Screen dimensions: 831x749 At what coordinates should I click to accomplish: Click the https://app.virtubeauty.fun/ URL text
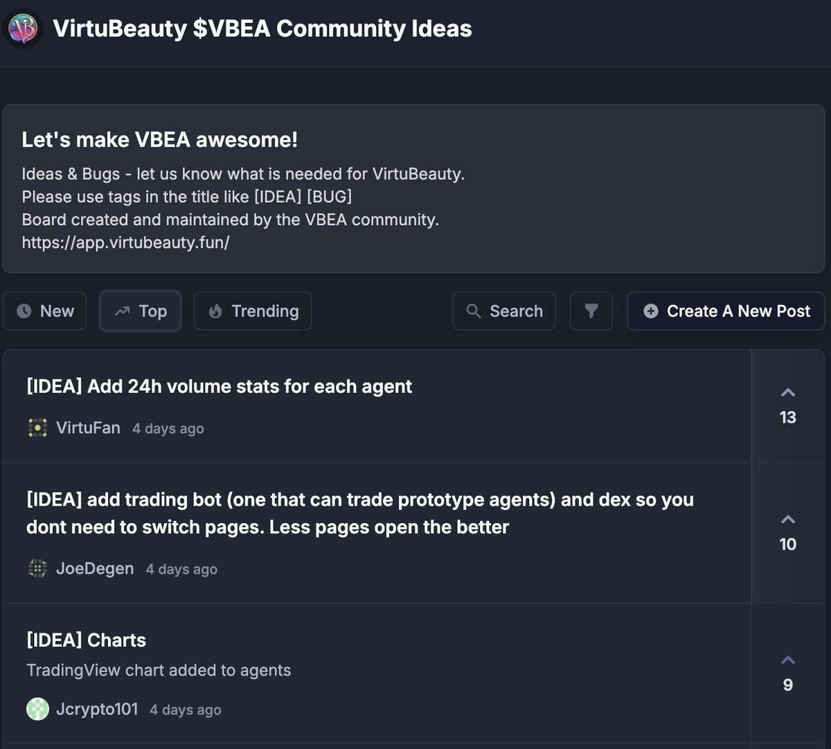(125, 243)
